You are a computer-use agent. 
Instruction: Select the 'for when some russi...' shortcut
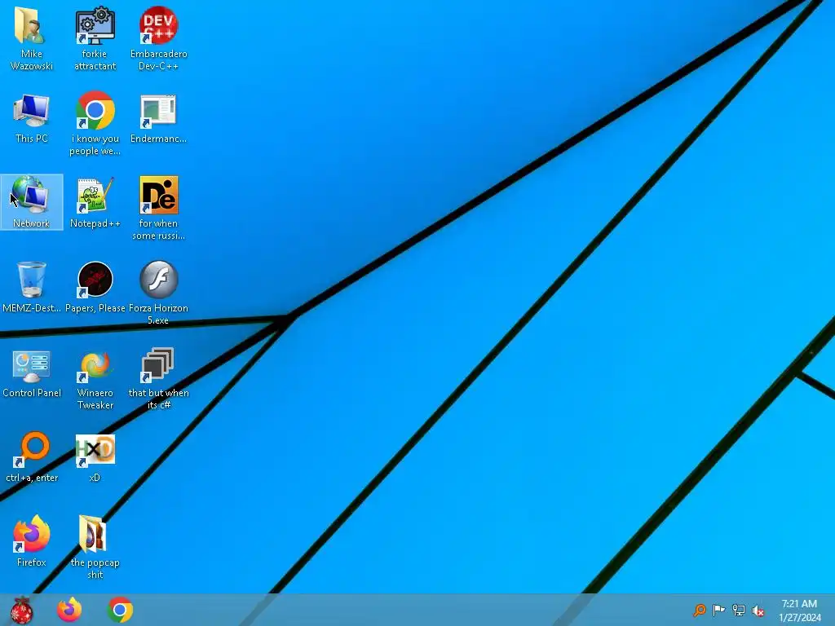click(159, 208)
